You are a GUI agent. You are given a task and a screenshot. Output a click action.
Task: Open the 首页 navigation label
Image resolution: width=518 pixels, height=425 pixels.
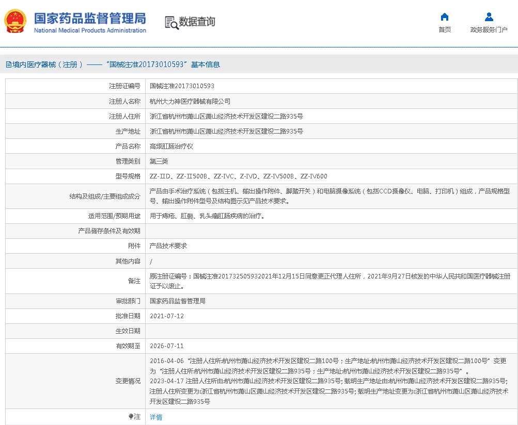click(x=444, y=30)
